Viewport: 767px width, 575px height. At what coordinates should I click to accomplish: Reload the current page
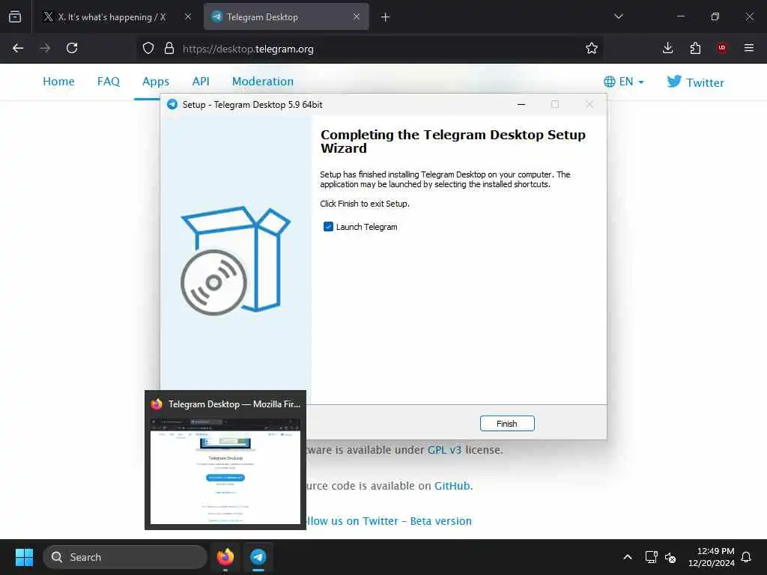pyautogui.click(x=72, y=49)
